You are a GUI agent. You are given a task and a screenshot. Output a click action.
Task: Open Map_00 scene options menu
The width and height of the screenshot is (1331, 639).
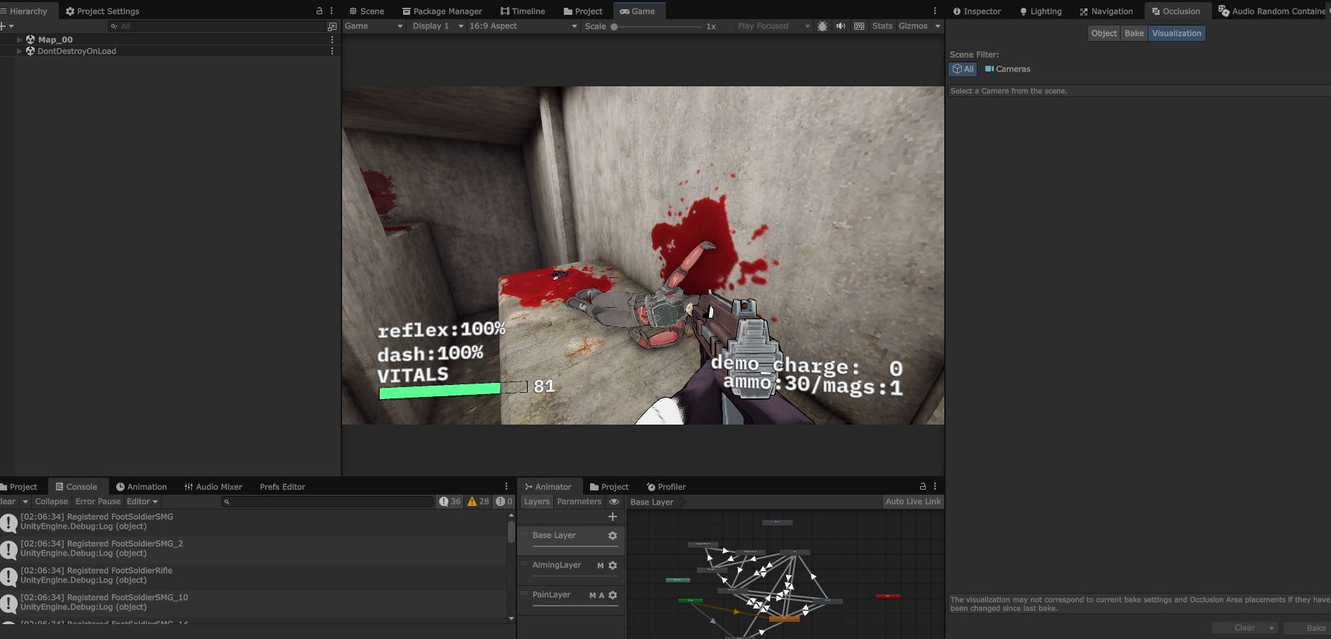click(332, 40)
